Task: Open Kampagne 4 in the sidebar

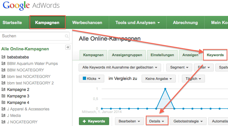Action: [18, 103]
